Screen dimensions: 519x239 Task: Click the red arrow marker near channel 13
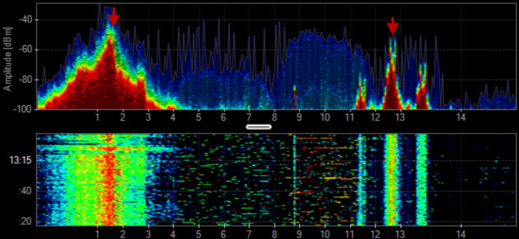point(393,26)
